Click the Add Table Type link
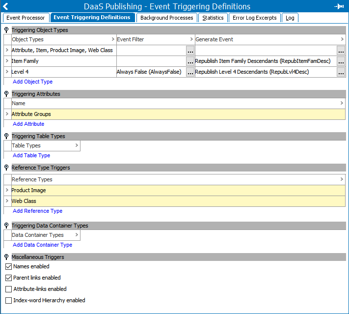Screen dimensions: 349x314 (31, 155)
